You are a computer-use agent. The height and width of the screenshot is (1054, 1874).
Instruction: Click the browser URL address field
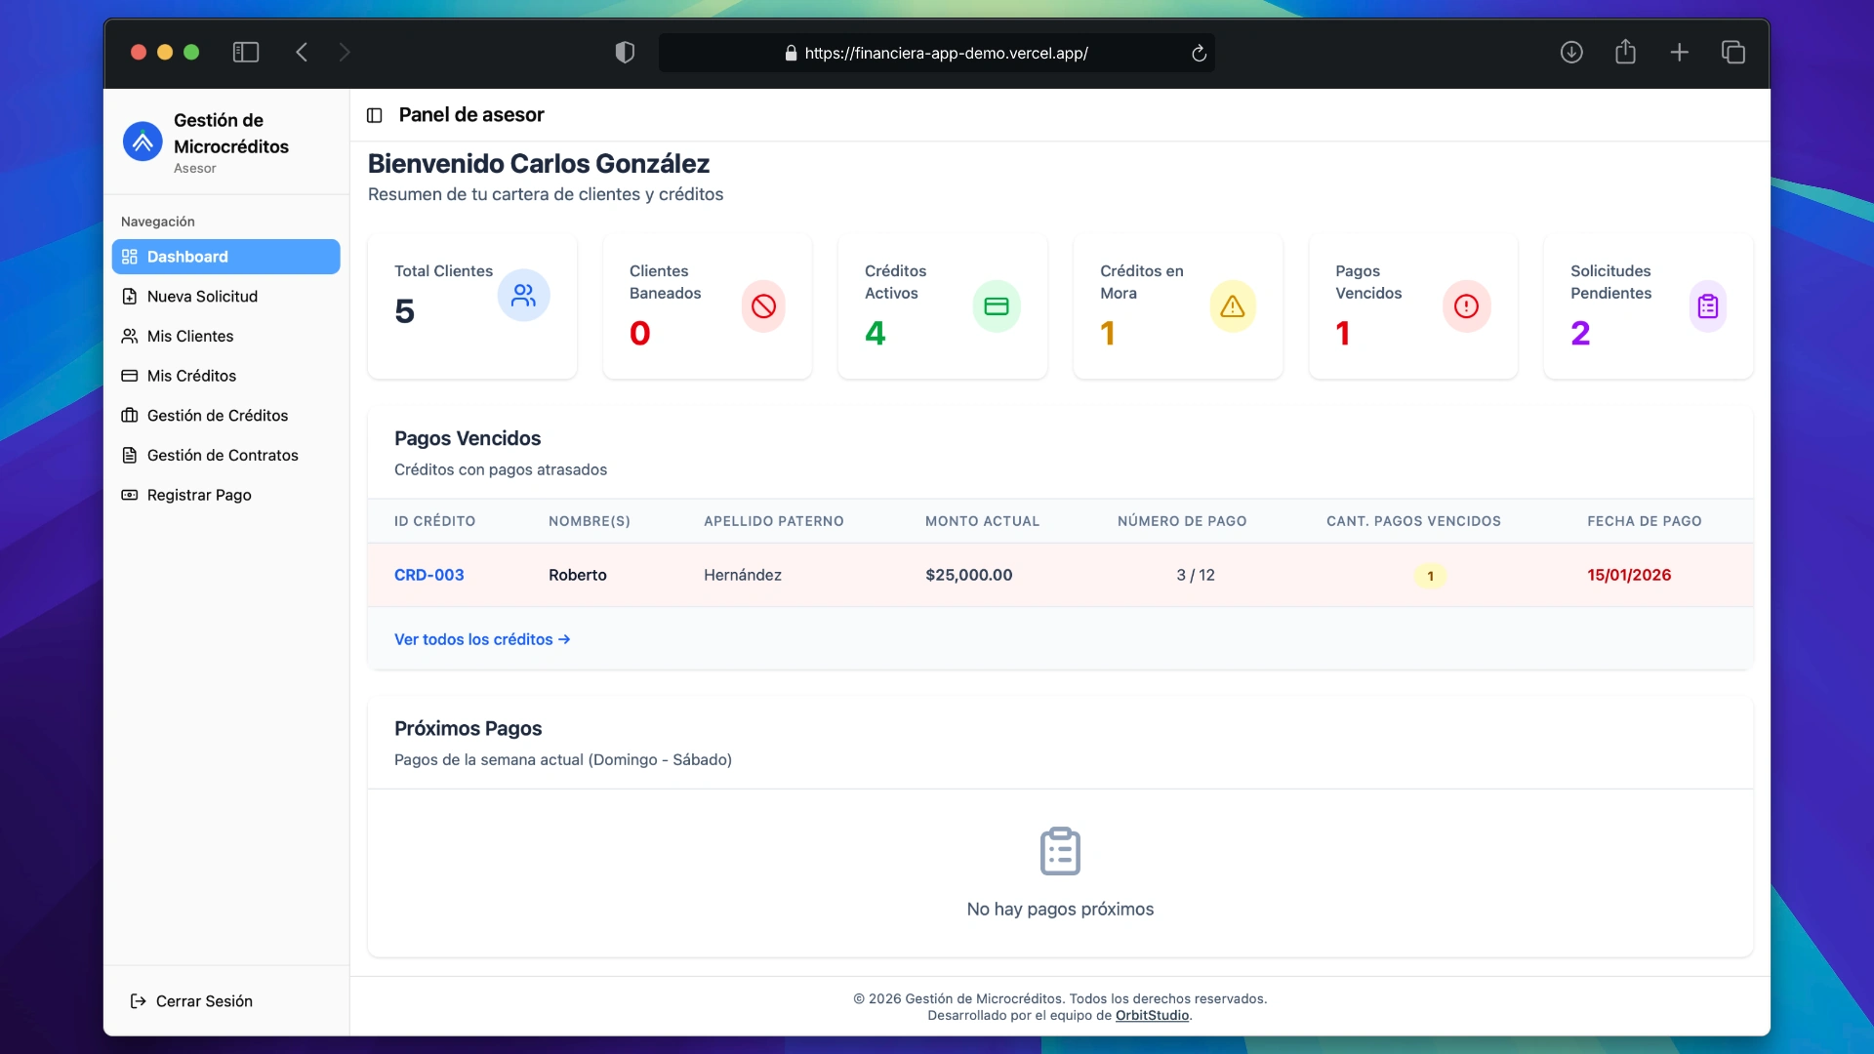click(x=945, y=53)
